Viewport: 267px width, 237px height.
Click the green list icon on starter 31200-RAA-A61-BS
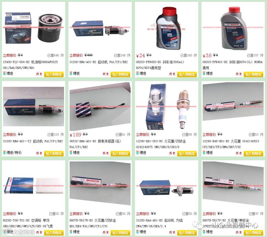pos(138,232)
